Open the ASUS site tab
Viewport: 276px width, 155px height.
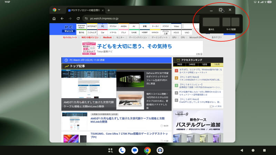(x=176, y=32)
